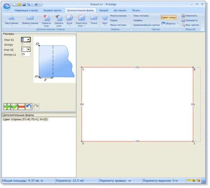
Task: Select the Скруглить угол tool
Action: click(81, 20)
